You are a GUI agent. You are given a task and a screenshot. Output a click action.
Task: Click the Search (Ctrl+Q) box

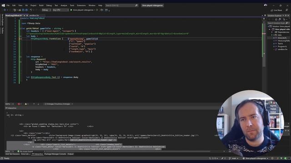pyautogui.click(x=121, y=5)
